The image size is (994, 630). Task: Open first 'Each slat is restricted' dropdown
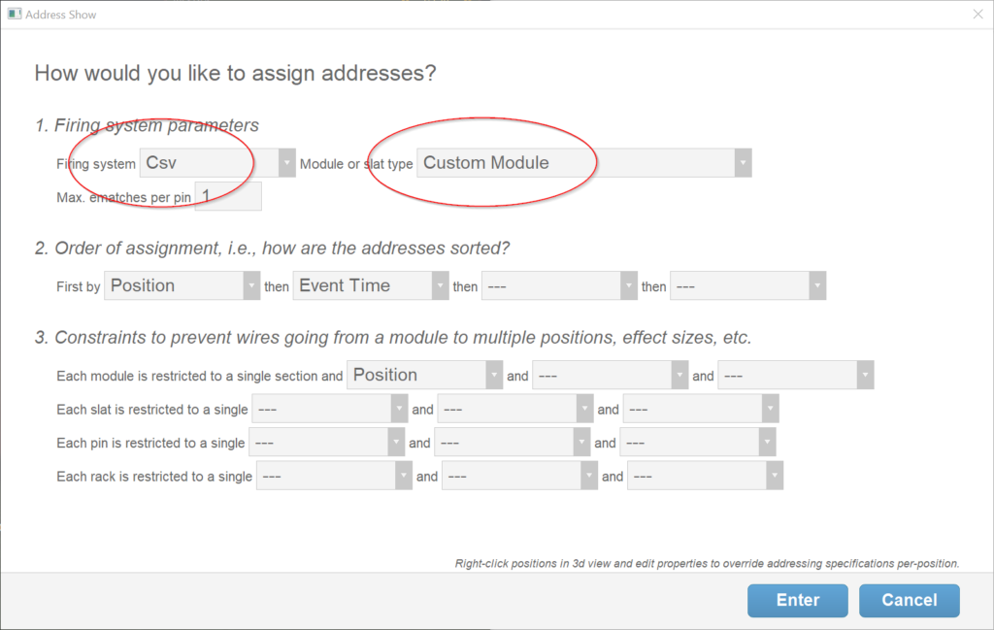(329, 410)
